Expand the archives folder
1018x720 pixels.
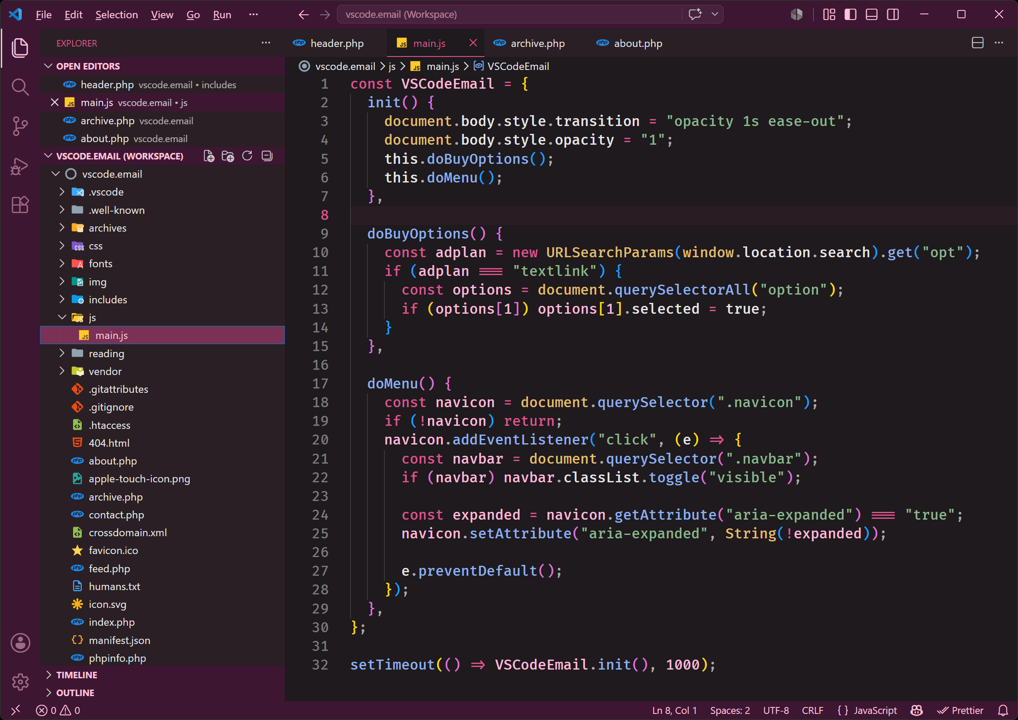coord(162,228)
